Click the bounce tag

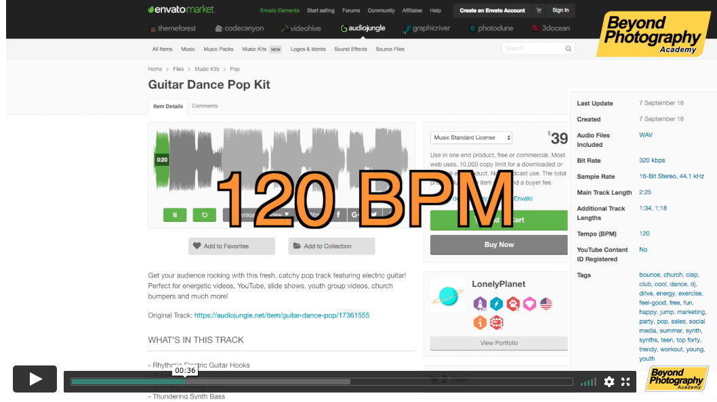pyautogui.click(x=649, y=275)
